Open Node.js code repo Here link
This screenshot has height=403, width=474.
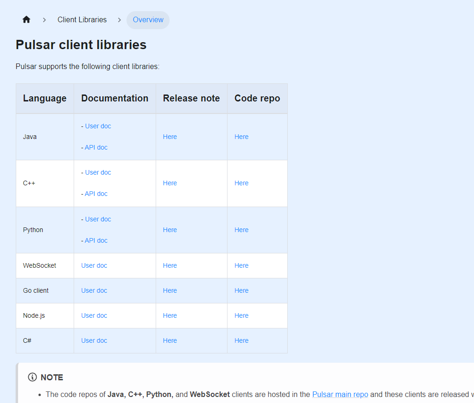click(x=241, y=315)
